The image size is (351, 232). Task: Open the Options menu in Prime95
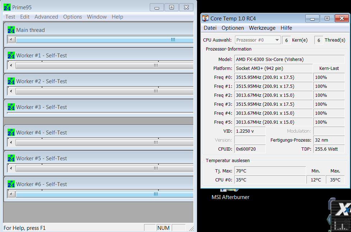tap(72, 17)
